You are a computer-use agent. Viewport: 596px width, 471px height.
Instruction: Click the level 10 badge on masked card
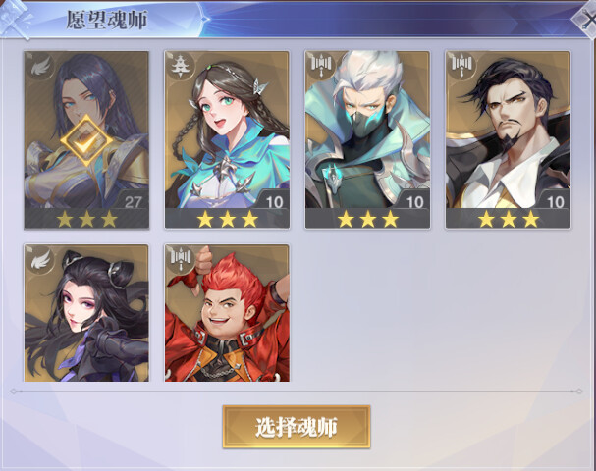tap(414, 201)
